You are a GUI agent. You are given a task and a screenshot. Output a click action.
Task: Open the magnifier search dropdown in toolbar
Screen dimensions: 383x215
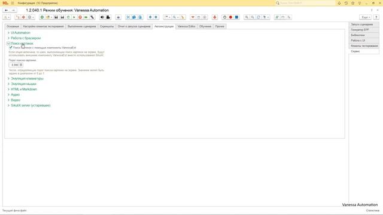click(x=175, y=17)
